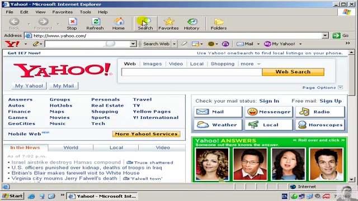
Task: Open the Edit menu
Action: tap(24, 12)
